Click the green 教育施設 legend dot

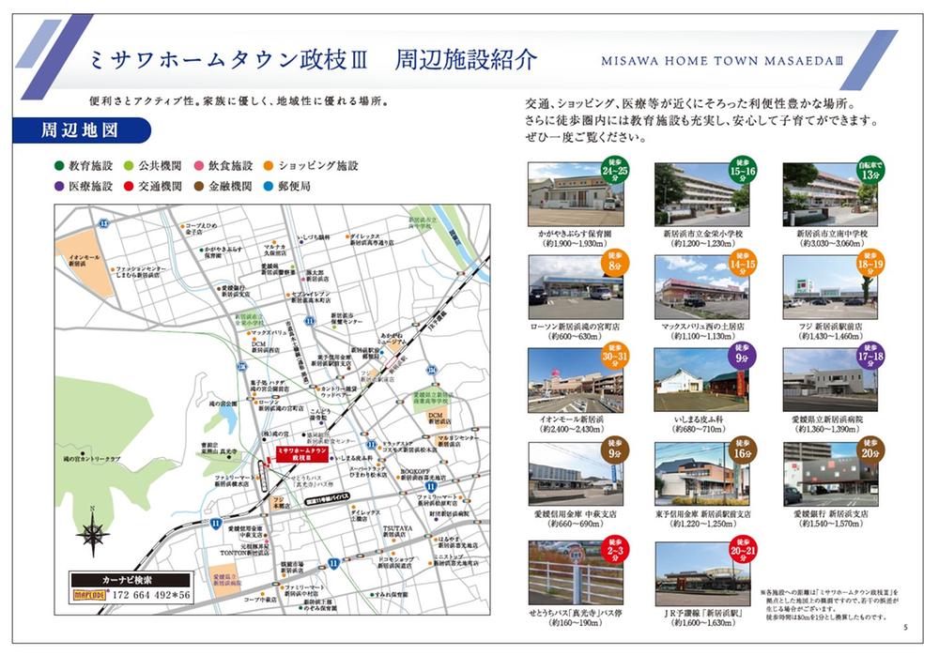(59, 165)
